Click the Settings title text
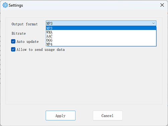The width and height of the screenshot is (168, 126). tap(16, 5)
